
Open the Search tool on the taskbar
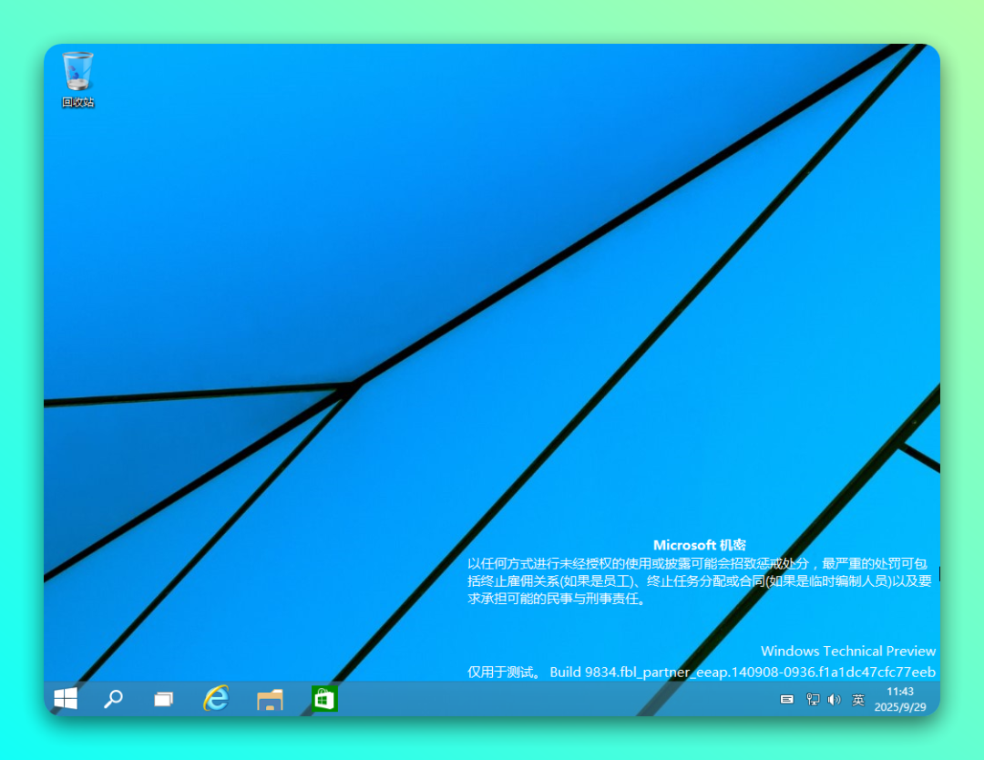(114, 700)
